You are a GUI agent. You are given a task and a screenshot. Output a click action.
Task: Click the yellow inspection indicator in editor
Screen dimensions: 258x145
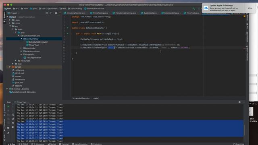[245, 16]
